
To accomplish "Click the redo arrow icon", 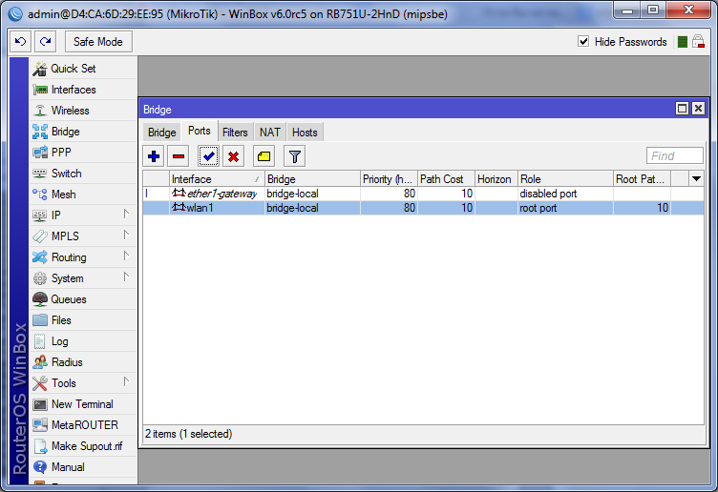I will coord(45,42).
